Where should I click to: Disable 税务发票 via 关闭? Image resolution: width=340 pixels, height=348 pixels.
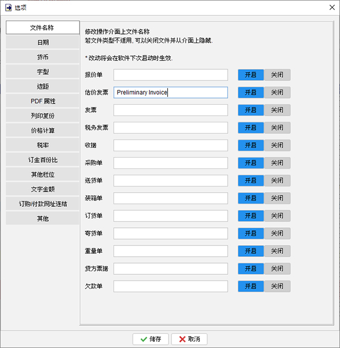point(277,128)
